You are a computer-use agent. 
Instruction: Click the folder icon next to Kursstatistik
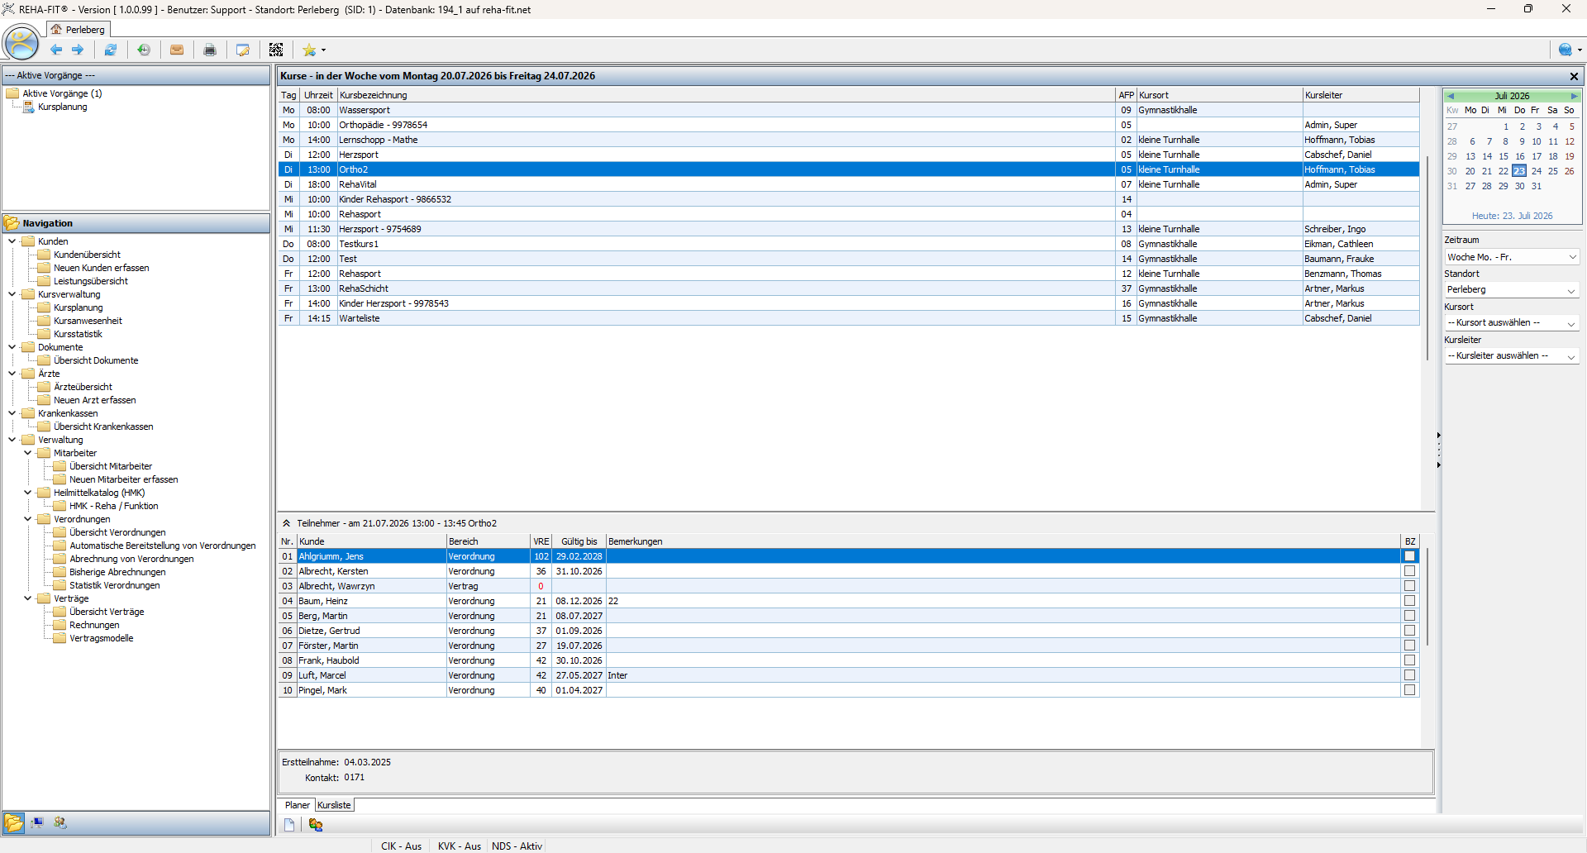45,334
